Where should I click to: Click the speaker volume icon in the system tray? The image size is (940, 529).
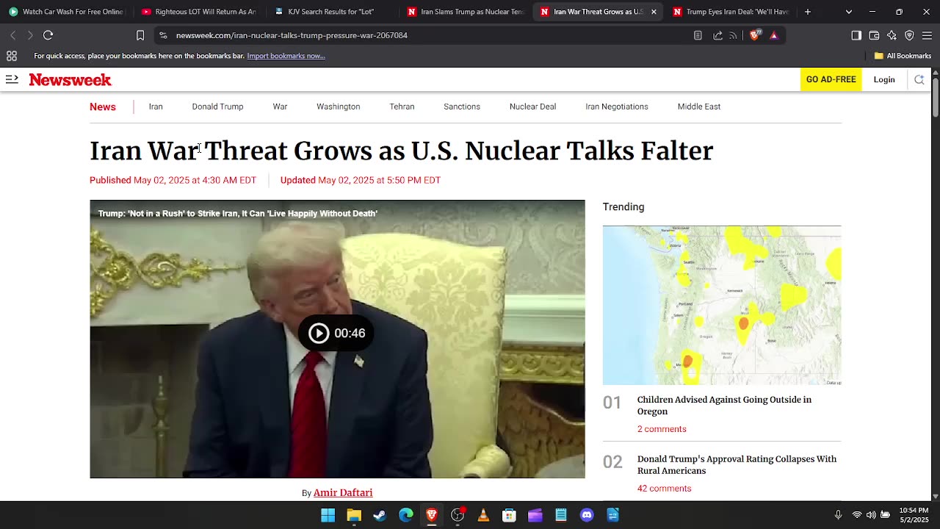point(871,515)
